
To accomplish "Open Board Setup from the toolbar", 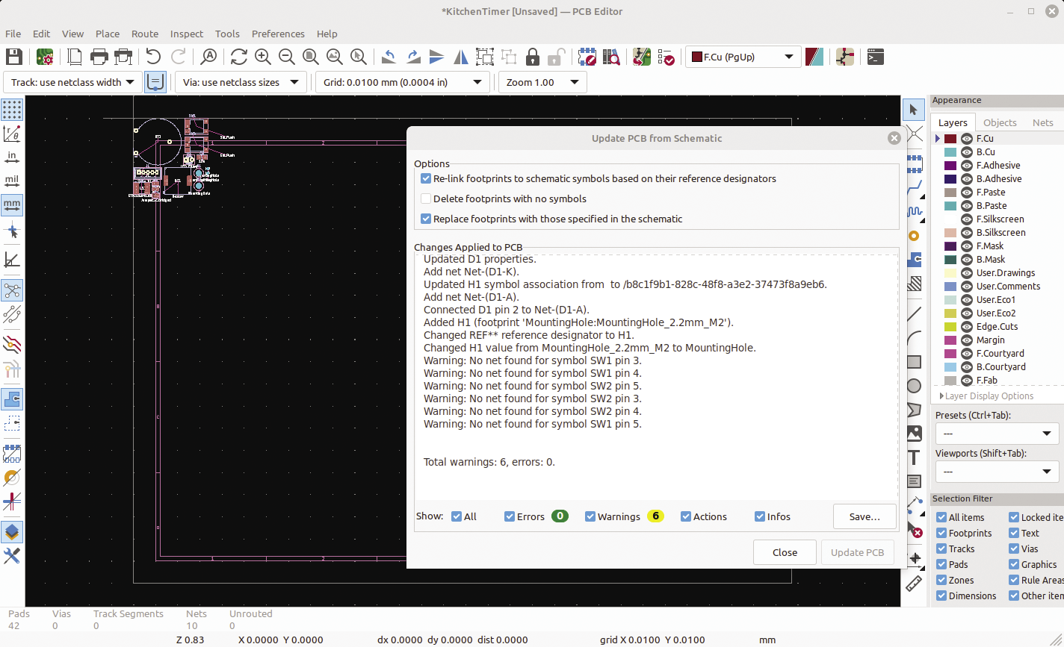I will [45, 57].
